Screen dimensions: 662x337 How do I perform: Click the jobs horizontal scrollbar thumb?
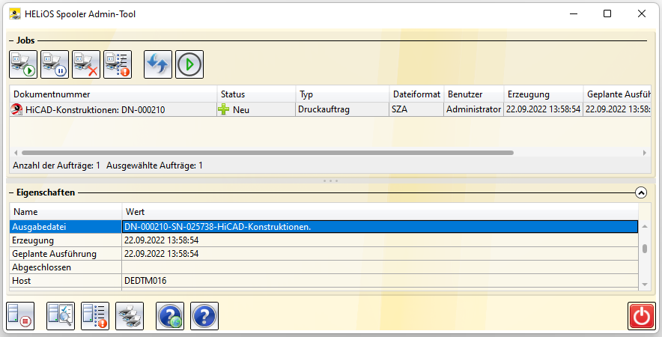click(x=267, y=153)
